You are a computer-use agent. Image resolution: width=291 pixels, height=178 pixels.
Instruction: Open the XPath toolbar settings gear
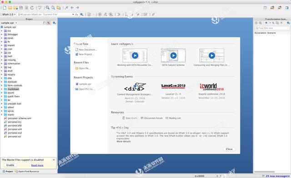click(82, 14)
